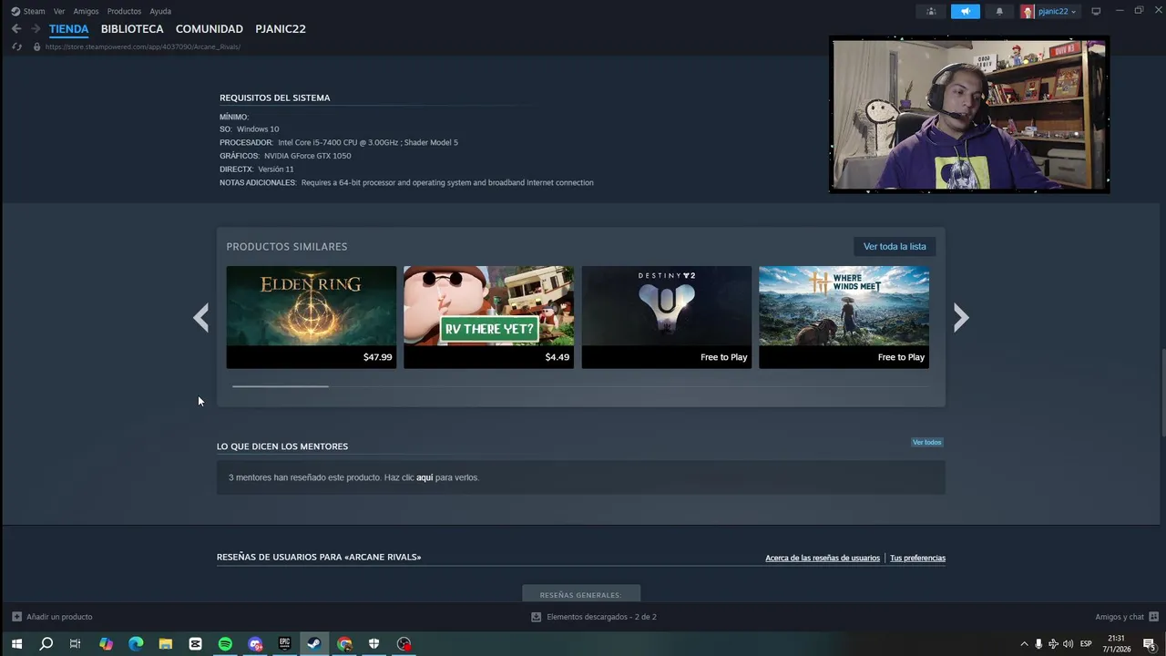Click the padlock icon beside the URL
The height and width of the screenshot is (656, 1166).
click(37, 46)
